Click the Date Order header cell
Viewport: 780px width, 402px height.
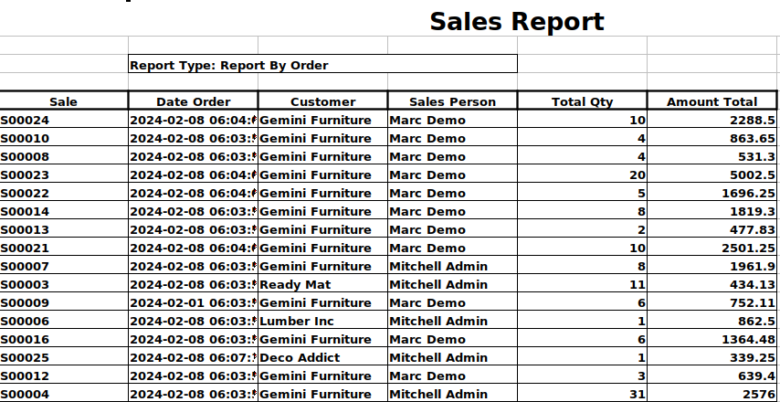click(193, 101)
